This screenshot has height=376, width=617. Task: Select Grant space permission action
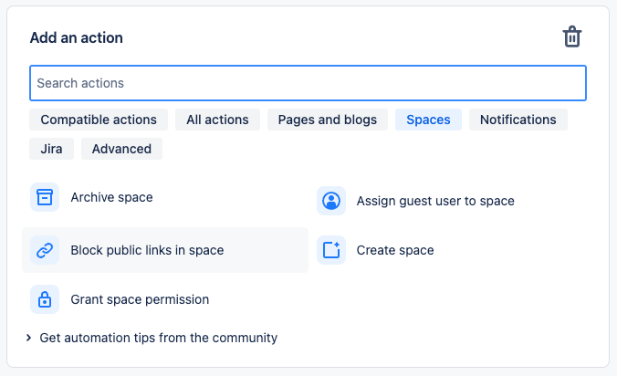point(140,299)
